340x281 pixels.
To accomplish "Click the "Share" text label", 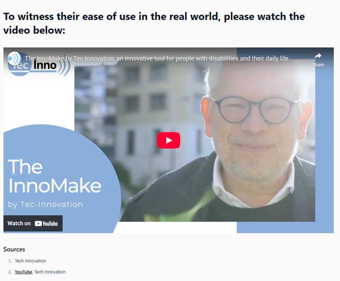I will pyautogui.click(x=318, y=65).
